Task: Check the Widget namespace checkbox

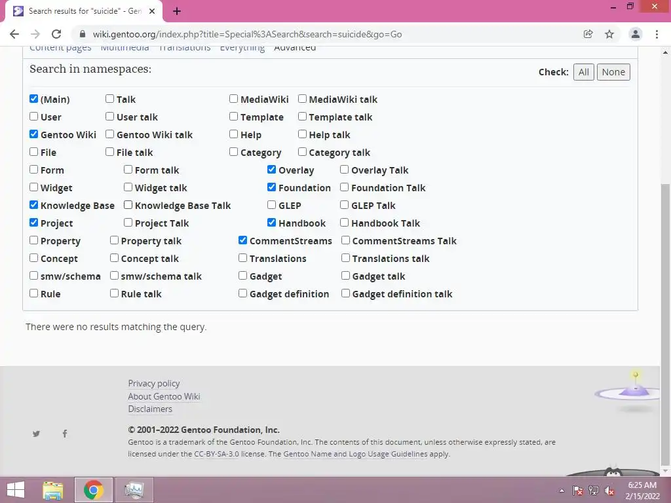Action: click(x=34, y=187)
